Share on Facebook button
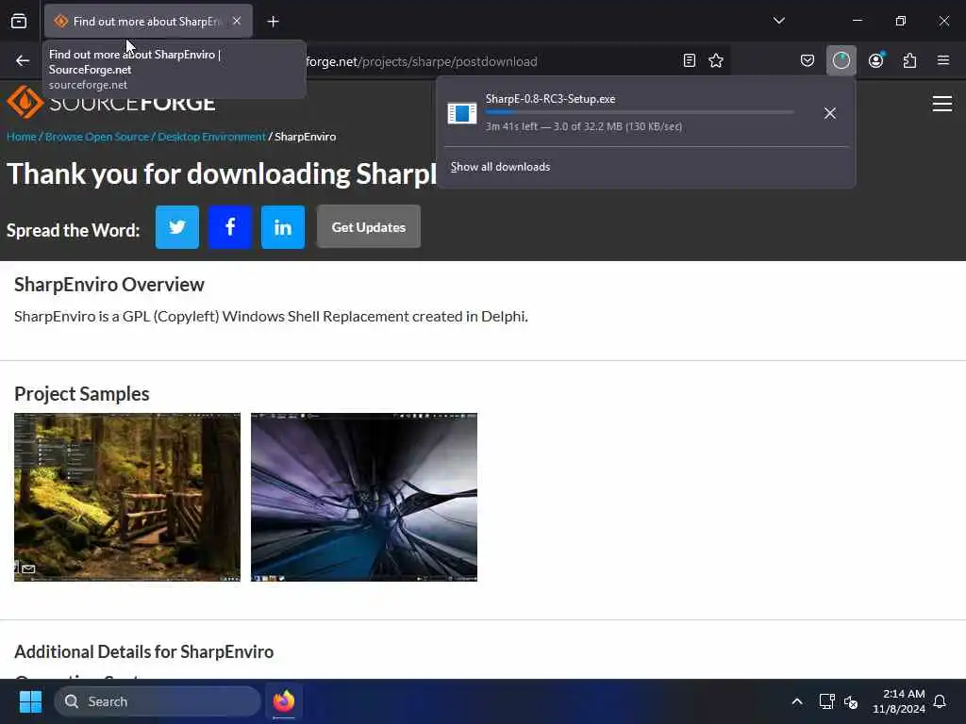Viewport: 966px width, 724px height. click(x=230, y=227)
